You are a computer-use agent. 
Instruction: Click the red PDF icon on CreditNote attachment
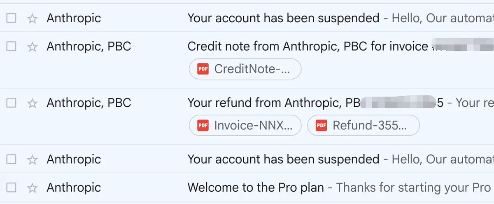tap(203, 69)
